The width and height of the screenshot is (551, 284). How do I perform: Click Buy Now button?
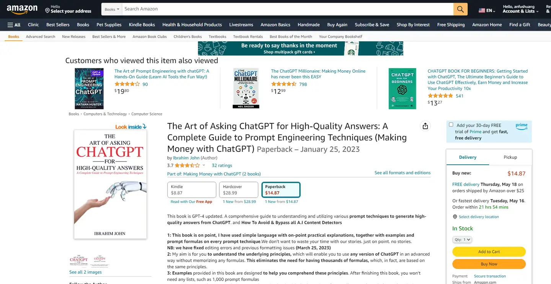[x=489, y=264]
